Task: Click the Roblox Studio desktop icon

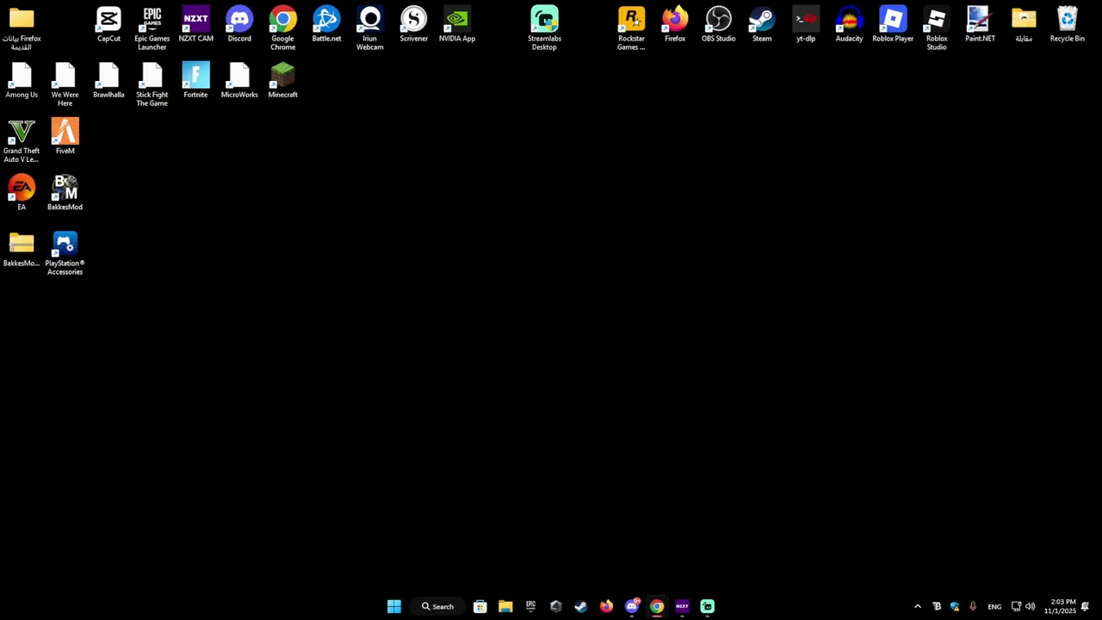Action: tap(937, 28)
